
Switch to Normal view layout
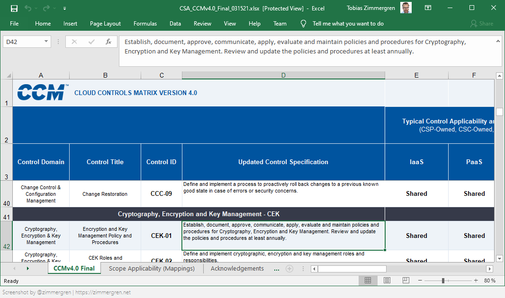point(368,280)
